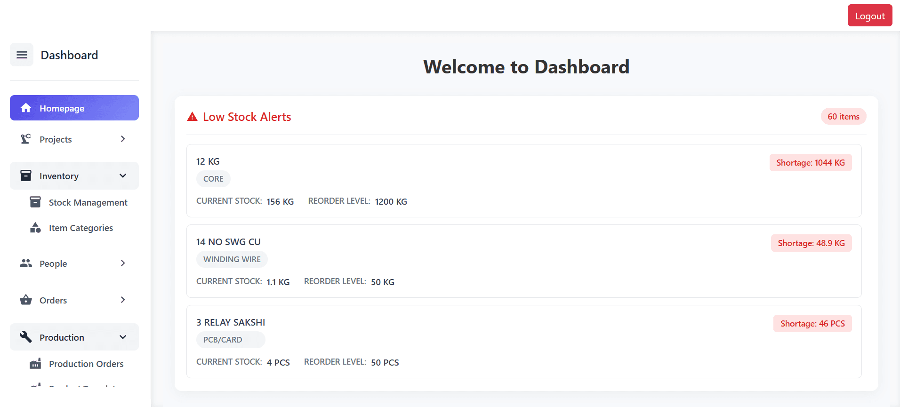Click the 60 items badge

[x=843, y=117]
